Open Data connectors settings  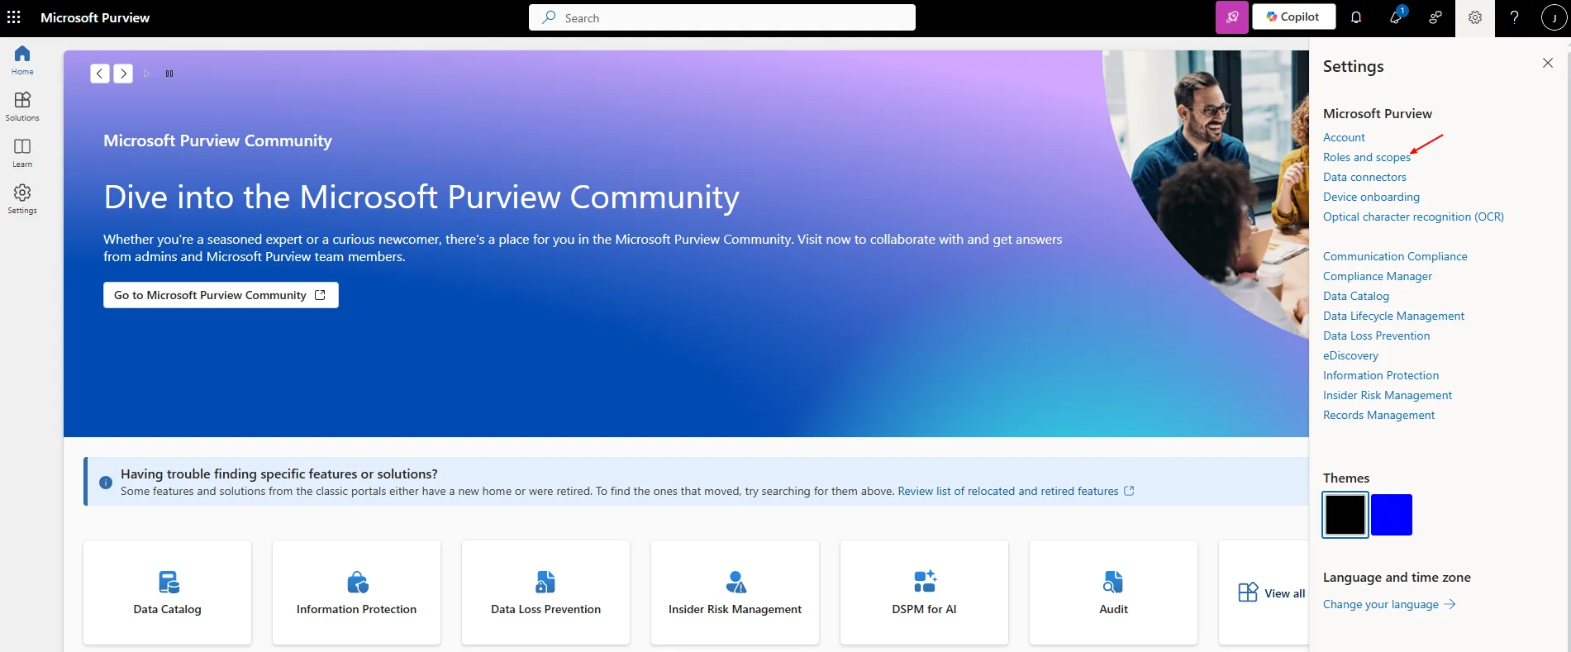[x=1364, y=177]
